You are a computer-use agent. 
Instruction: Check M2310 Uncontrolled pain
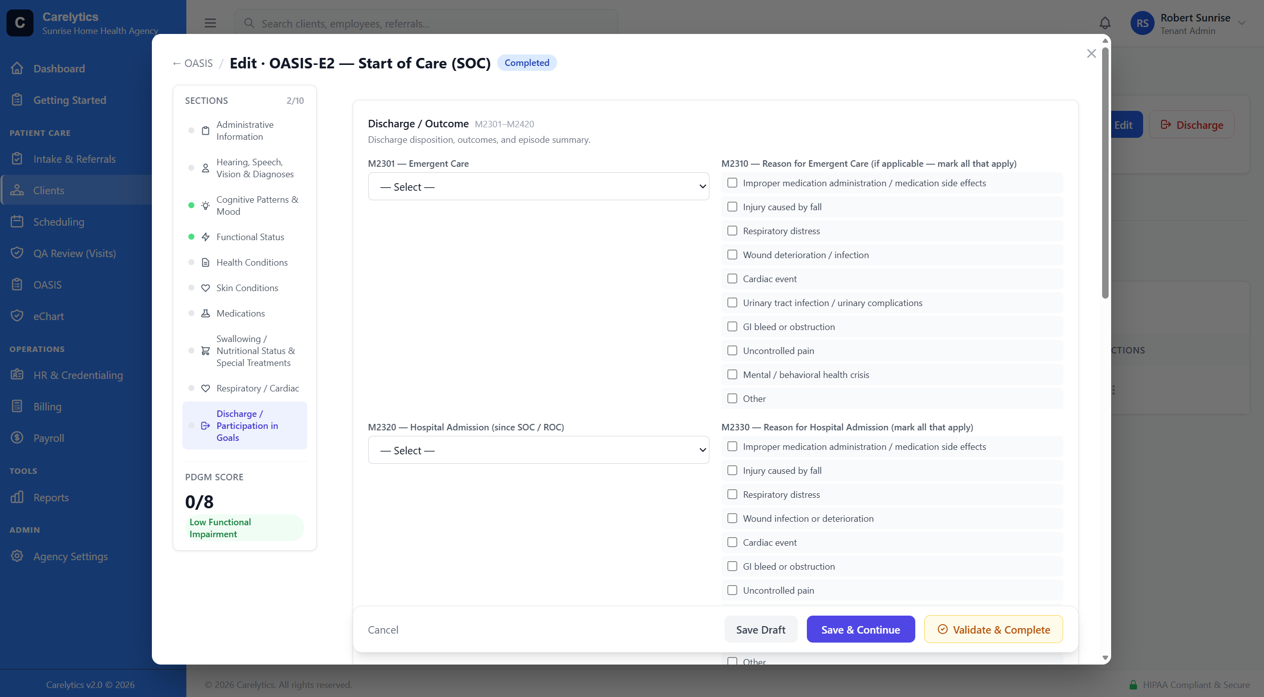(x=732, y=351)
